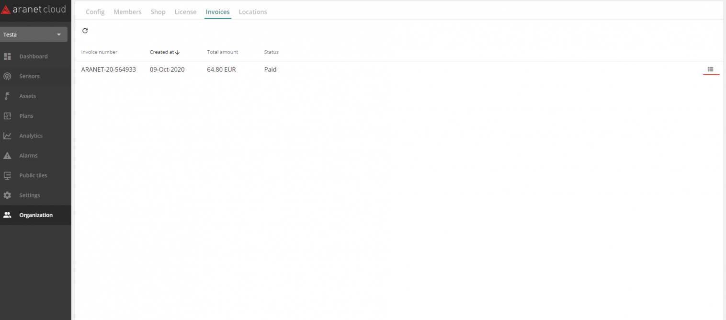Image resolution: width=726 pixels, height=320 pixels.
Task: Open the Shop tab
Action: (x=158, y=12)
